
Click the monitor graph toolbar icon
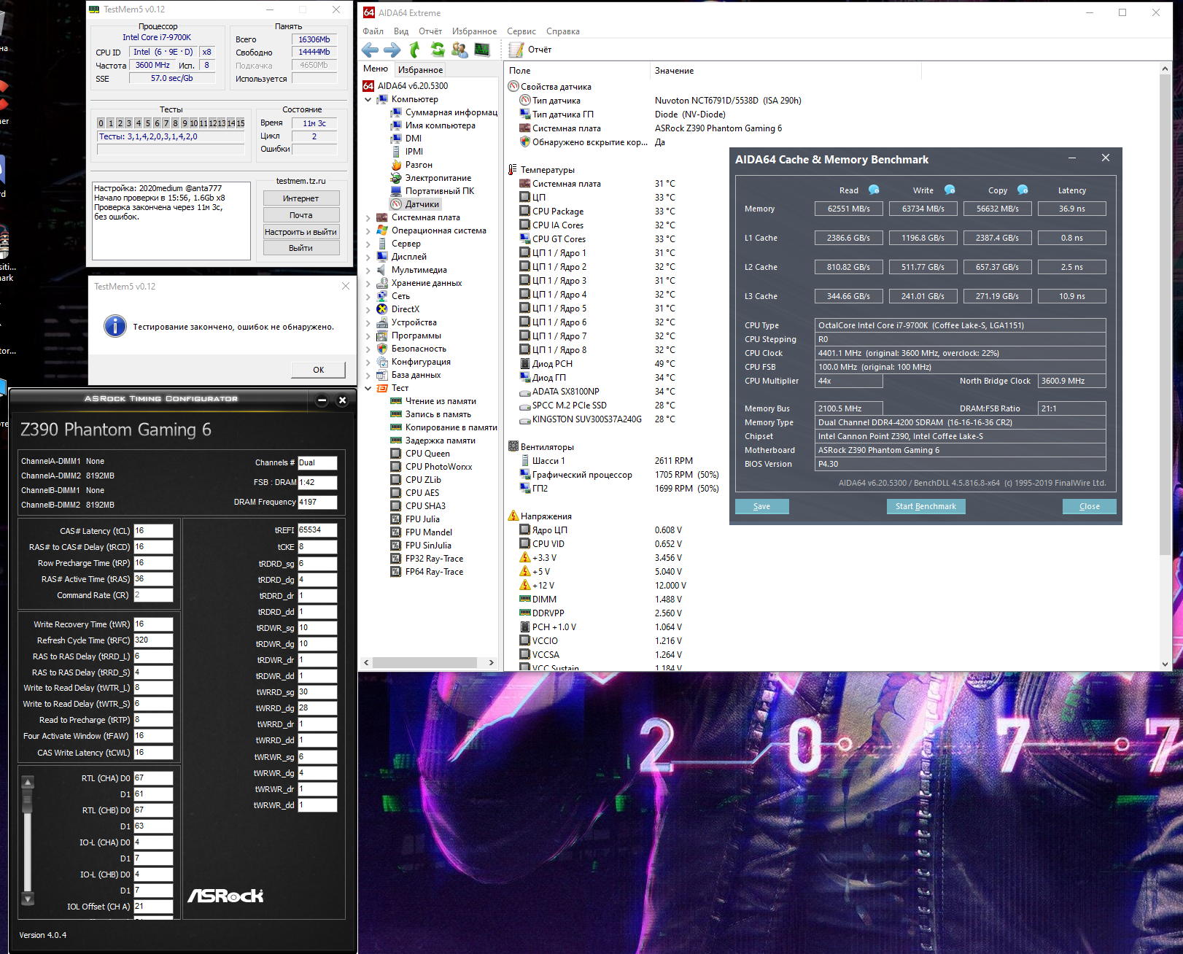click(482, 50)
